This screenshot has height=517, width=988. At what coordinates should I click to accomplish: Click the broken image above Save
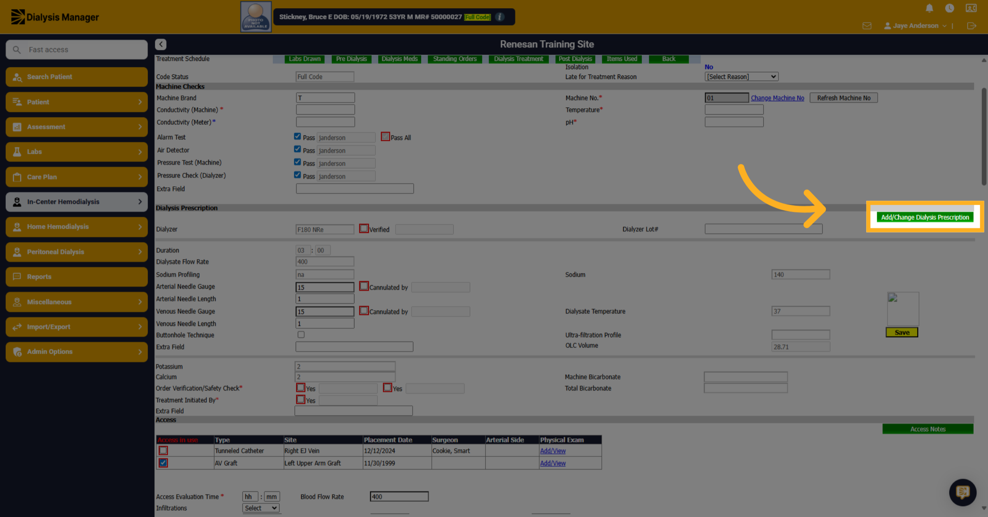point(903,309)
